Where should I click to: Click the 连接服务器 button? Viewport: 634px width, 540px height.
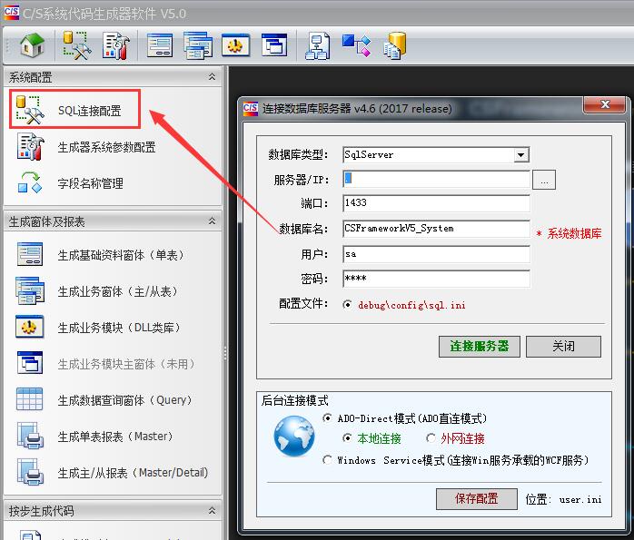479,347
